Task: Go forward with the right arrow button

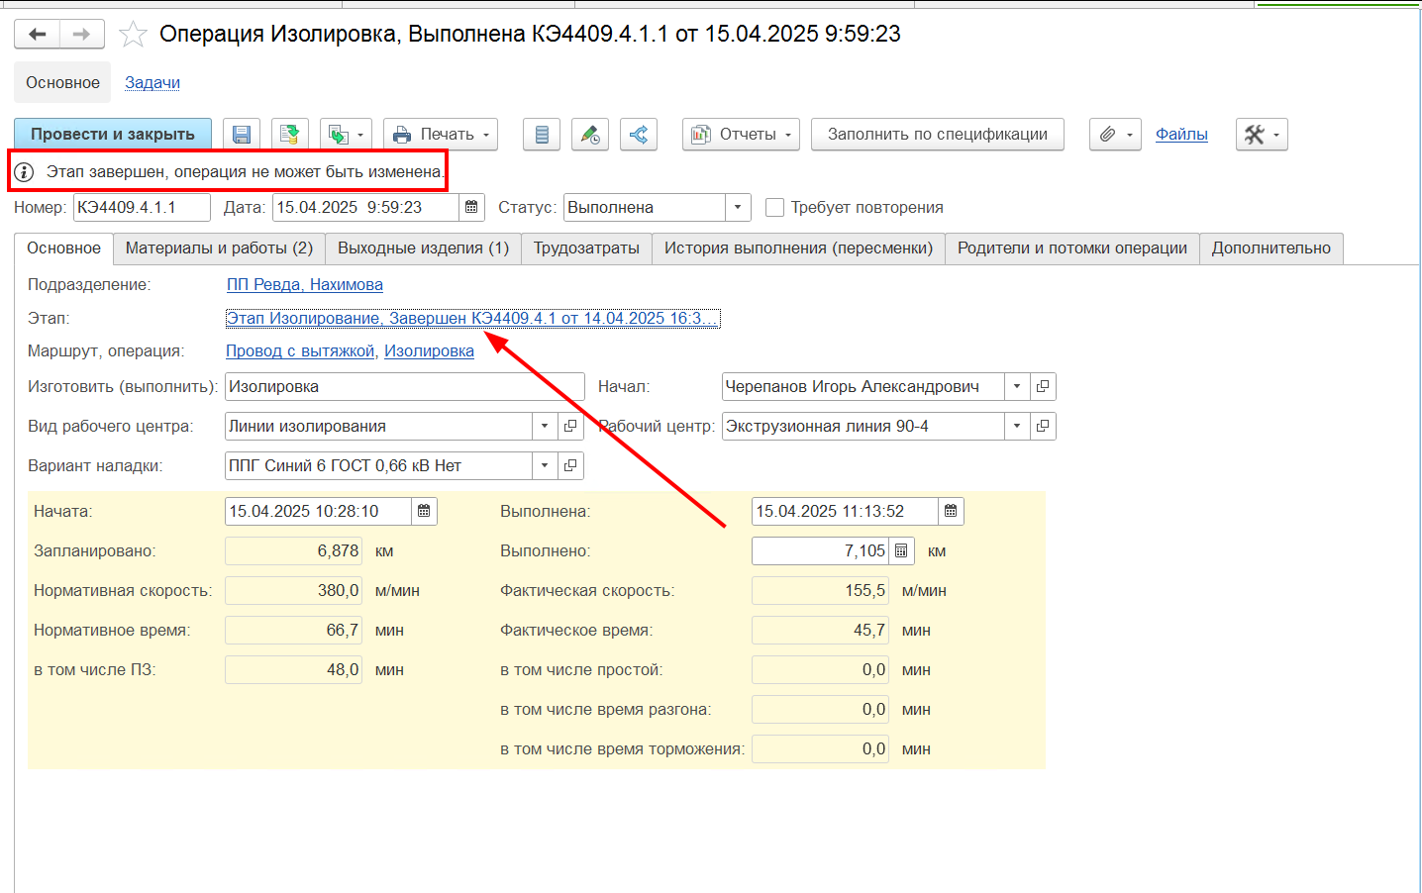Action: click(82, 35)
